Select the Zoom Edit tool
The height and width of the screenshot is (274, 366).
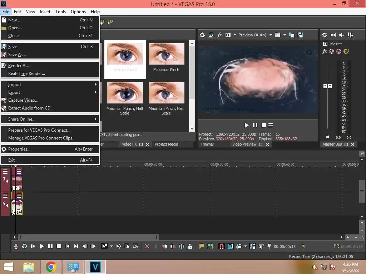click(135, 246)
